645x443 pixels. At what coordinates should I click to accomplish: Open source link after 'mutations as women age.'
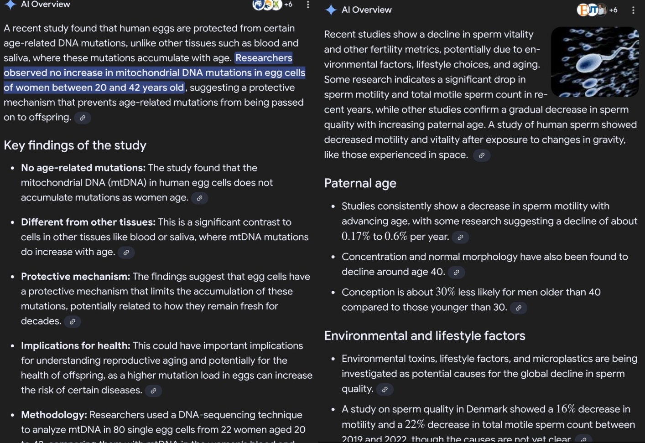[199, 198]
